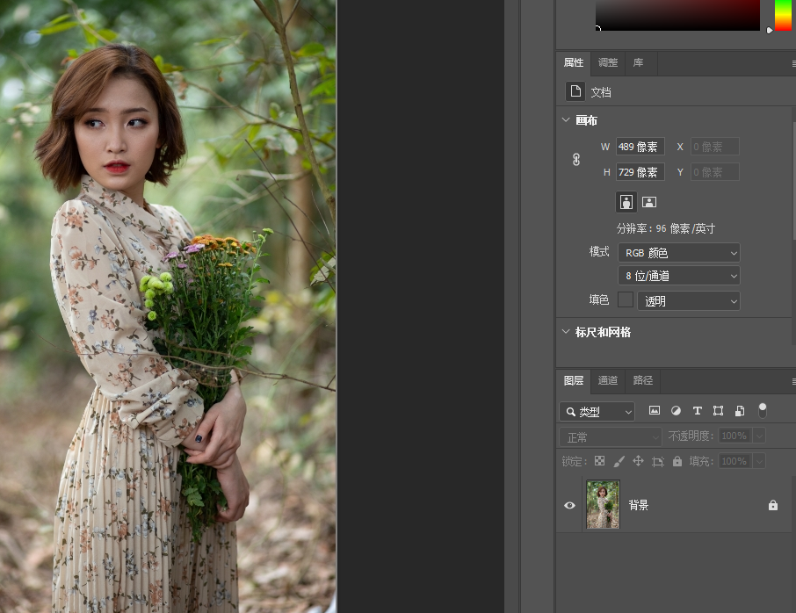
Task: Open the RGB 颜色 mode dropdown
Action: click(679, 253)
